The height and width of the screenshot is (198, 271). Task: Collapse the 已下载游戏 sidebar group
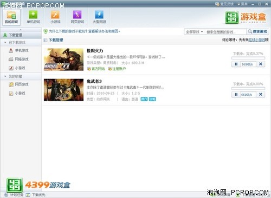click(x=5, y=43)
